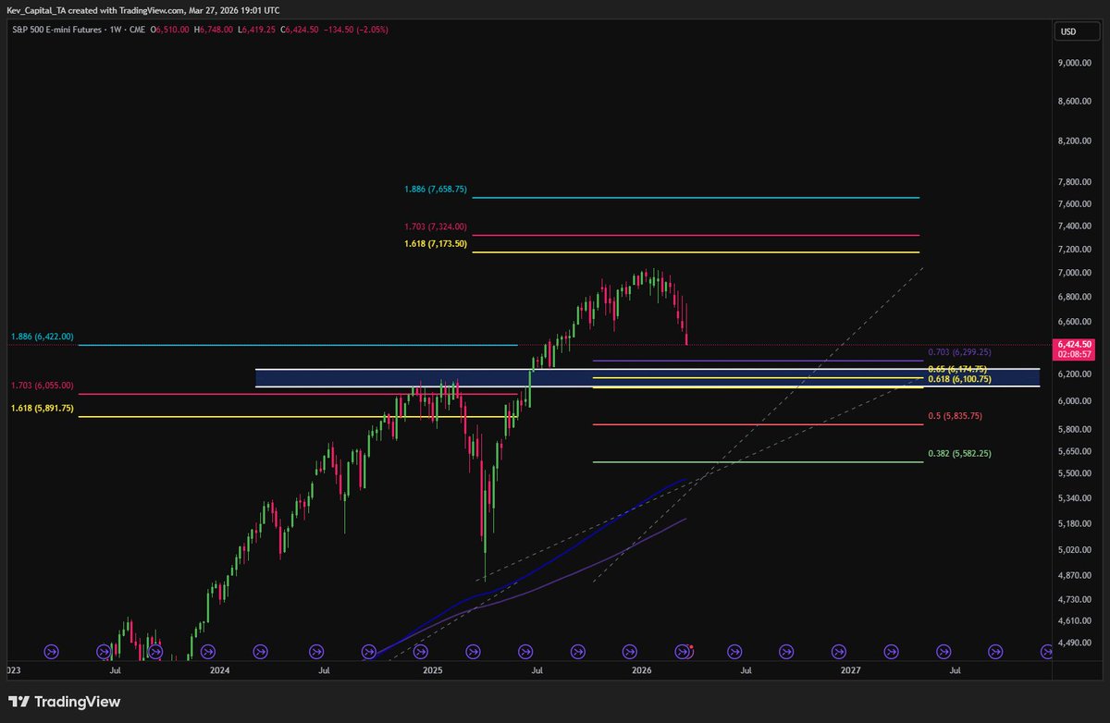Viewport: 1110px width, 723px height.
Task: Click the 7,000.00 price axis label
Action: pos(1073,273)
